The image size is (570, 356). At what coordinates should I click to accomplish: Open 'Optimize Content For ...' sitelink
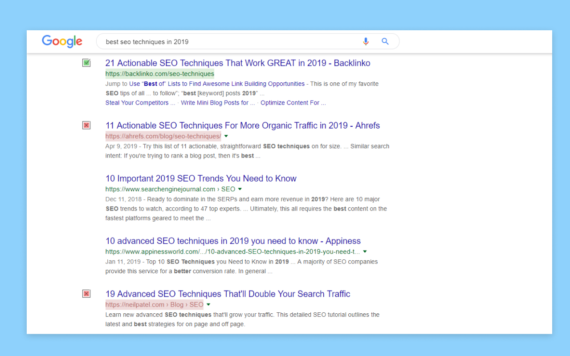293,103
